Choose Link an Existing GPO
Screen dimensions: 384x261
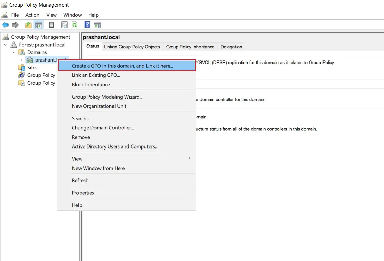click(127, 75)
